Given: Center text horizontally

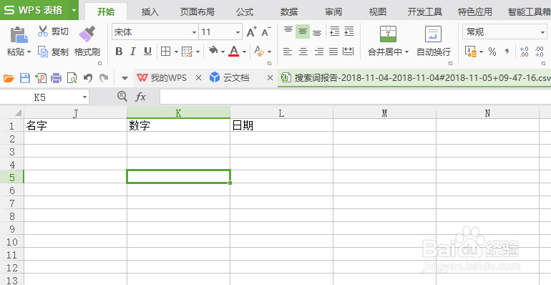Looking at the screenshot, I should 303,52.
